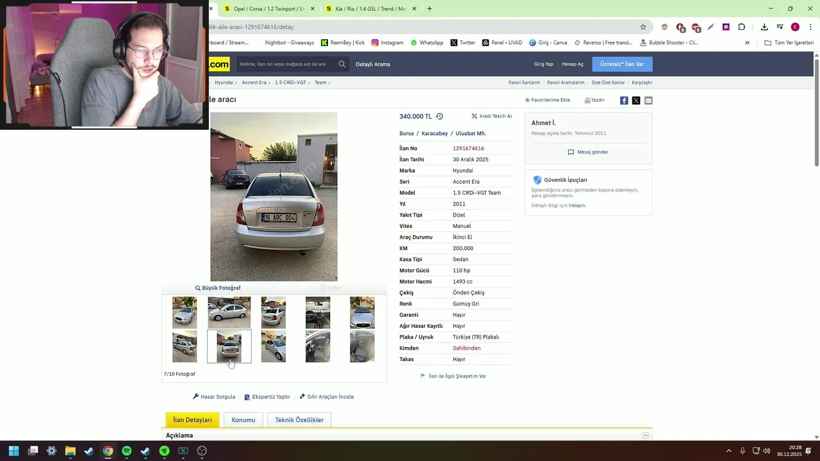Screen dimensions: 820x461
Task: Click main rear-view car photo
Action: (x=274, y=197)
